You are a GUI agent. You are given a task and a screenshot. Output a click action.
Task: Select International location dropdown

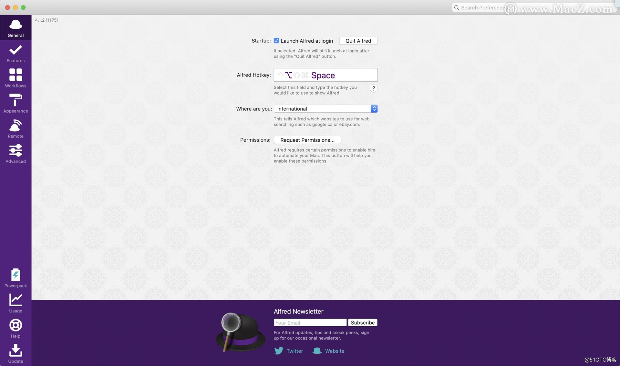click(325, 108)
